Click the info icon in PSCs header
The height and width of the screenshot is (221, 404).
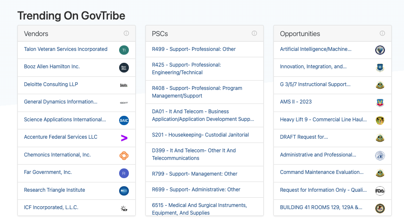pyautogui.click(x=254, y=34)
